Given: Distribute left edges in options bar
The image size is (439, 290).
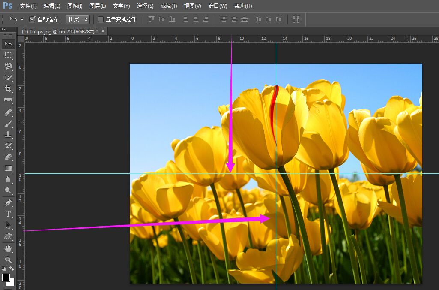Looking at the screenshot, I should coord(258,19).
